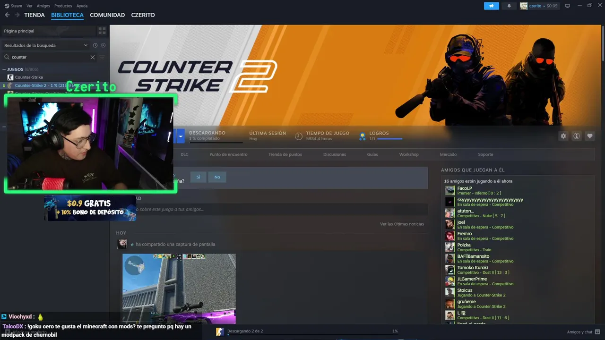The image size is (605, 340).
Task: Select the BIBLIOTECA section
Action: click(67, 15)
